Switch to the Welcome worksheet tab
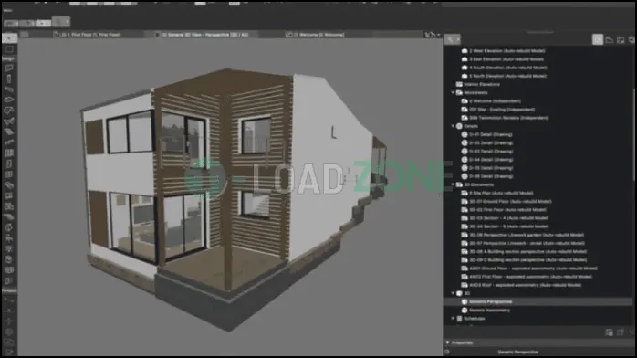The height and width of the screenshot is (358, 637). pos(315,35)
